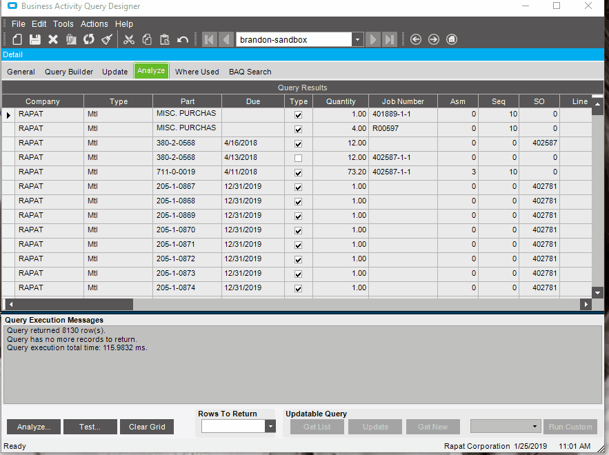Image resolution: width=609 pixels, height=455 pixels.
Task: Click the Cut scissors icon
Action: point(128,39)
